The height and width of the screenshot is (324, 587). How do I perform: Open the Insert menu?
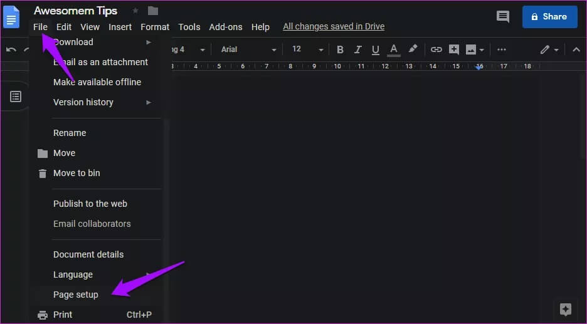coord(120,27)
